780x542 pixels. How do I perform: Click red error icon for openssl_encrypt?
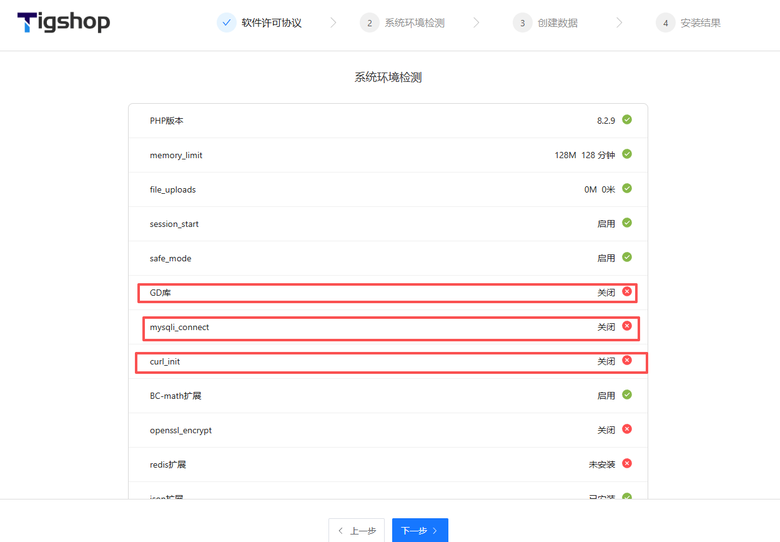(627, 429)
